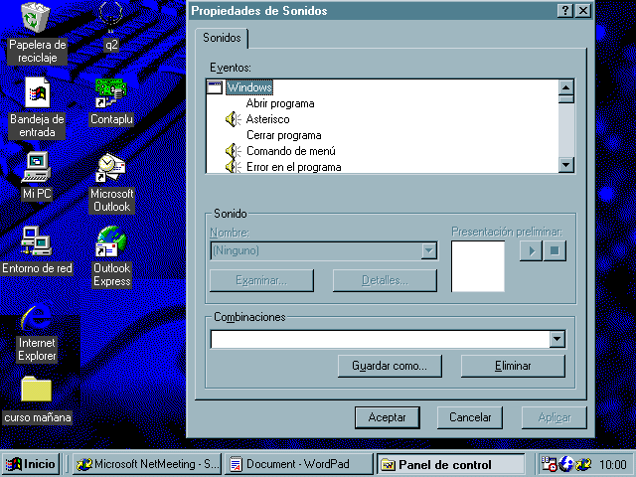
Task: Expand the Combinaciones dropdown arrow
Action: pyautogui.click(x=557, y=339)
